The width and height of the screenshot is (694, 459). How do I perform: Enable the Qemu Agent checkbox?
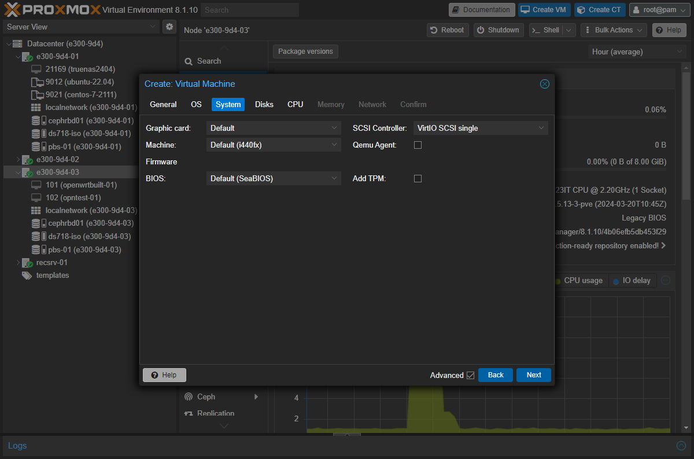tap(418, 145)
